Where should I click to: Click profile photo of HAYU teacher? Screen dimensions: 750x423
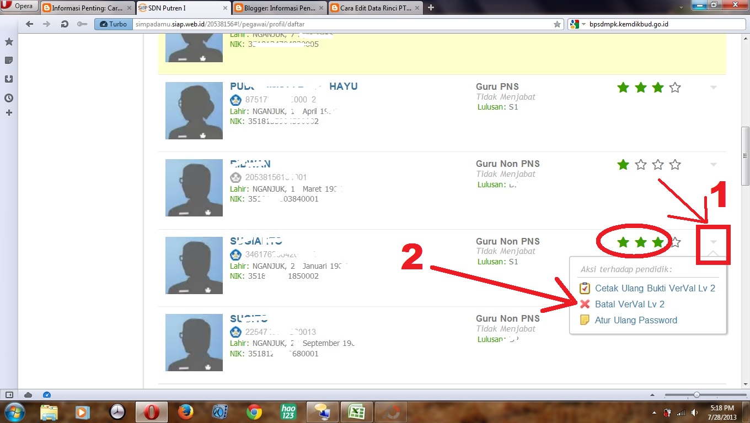[194, 111]
